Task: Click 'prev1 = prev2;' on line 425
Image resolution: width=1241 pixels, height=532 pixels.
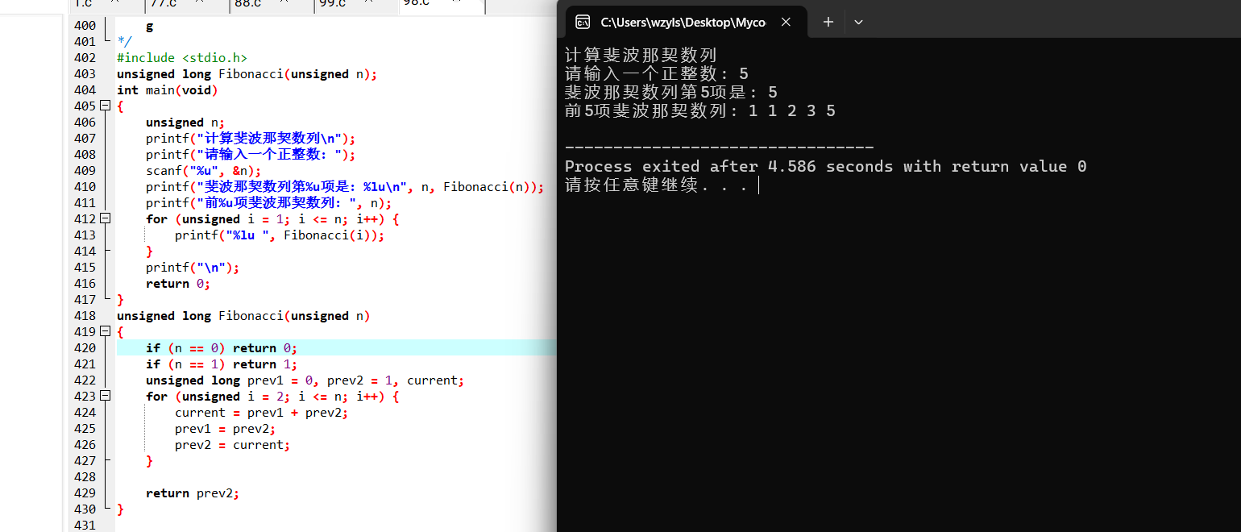Action: tap(225, 429)
